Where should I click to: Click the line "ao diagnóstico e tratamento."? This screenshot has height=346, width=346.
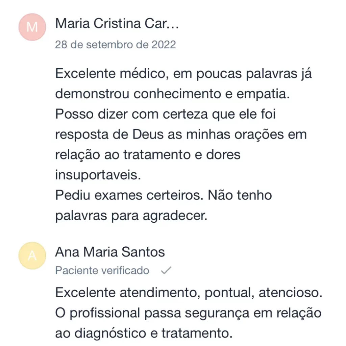click(x=144, y=333)
